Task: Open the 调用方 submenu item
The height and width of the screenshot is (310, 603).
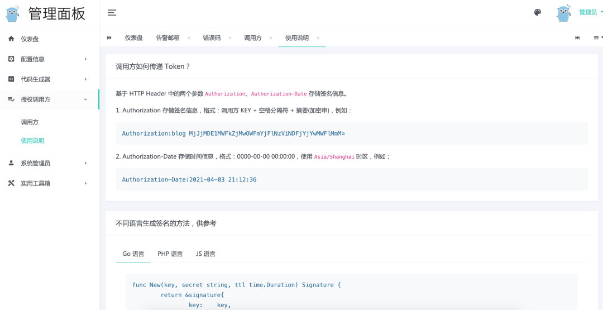Action: tap(30, 122)
